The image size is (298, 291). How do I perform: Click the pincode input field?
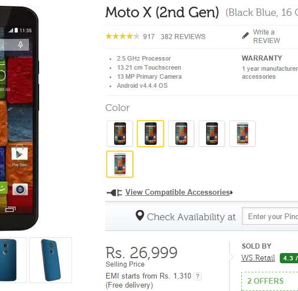pyautogui.click(x=270, y=216)
